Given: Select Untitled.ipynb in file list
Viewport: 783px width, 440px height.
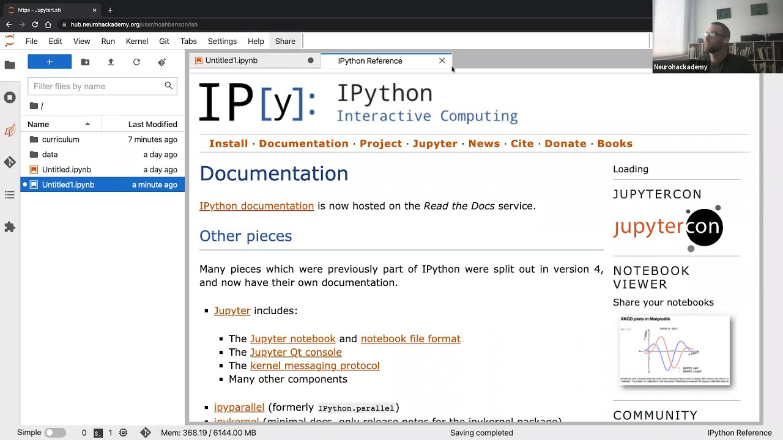Looking at the screenshot, I should pos(103,170).
